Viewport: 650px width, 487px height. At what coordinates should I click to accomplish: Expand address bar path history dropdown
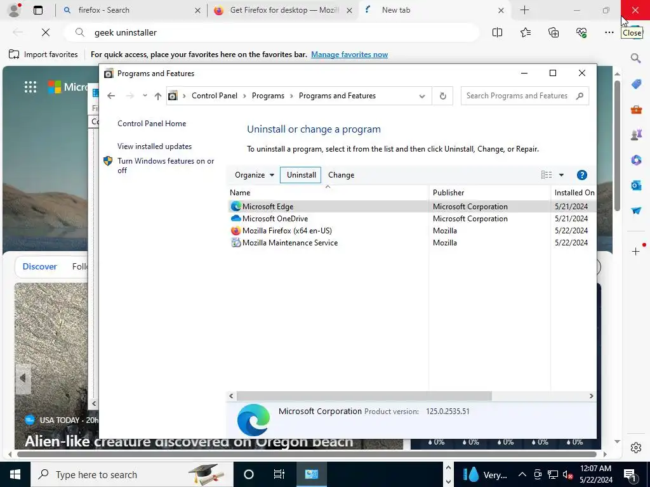421,96
